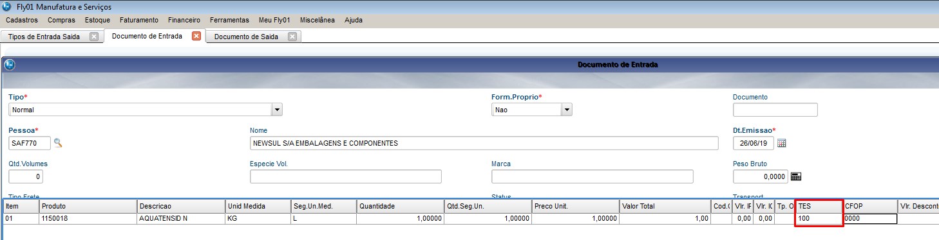Click the Especie Vol. input field
This screenshot has width=939, height=240.
pos(346,176)
